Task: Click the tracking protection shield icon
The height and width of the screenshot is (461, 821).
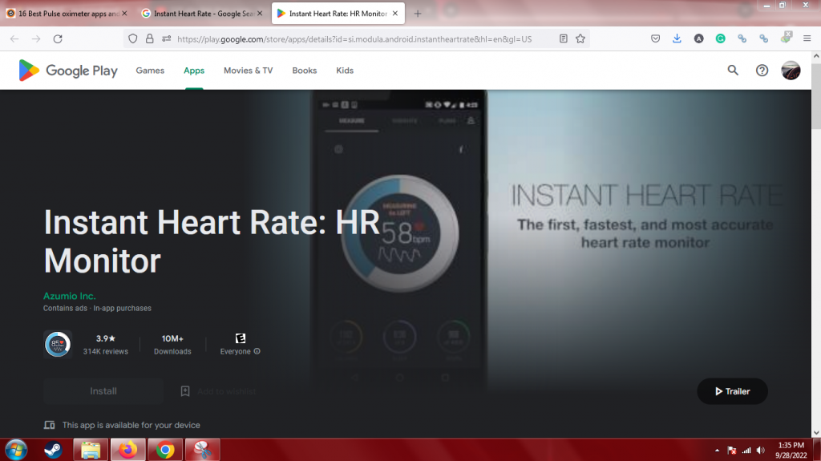Action: click(x=133, y=38)
